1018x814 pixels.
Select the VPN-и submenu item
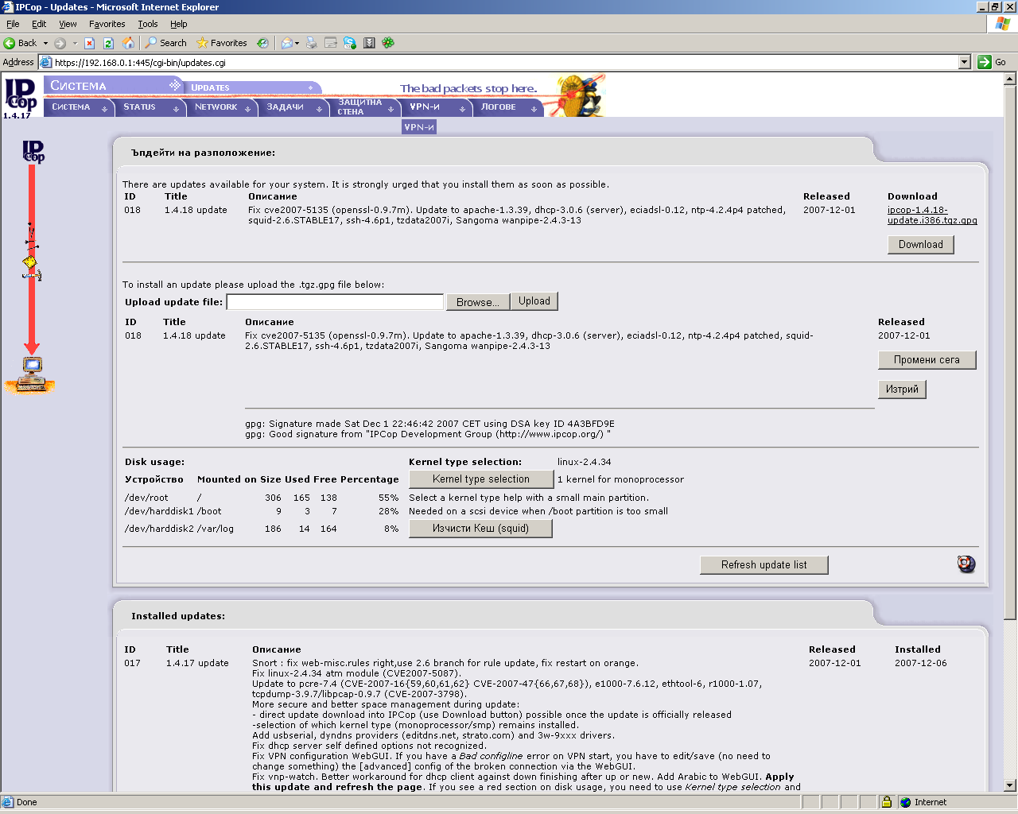(x=419, y=127)
